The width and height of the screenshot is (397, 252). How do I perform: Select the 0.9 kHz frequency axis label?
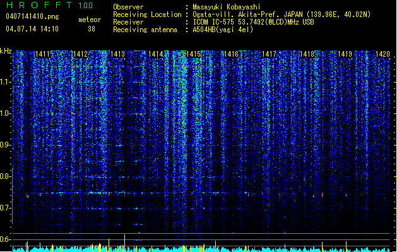point(6,145)
